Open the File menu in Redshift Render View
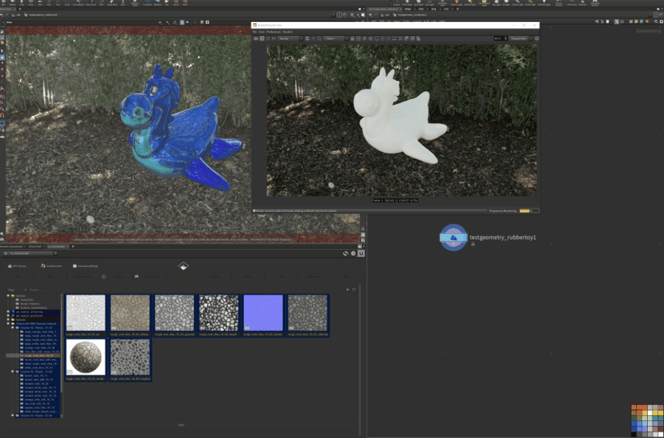The width and height of the screenshot is (664, 438). (x=255, y=31)
